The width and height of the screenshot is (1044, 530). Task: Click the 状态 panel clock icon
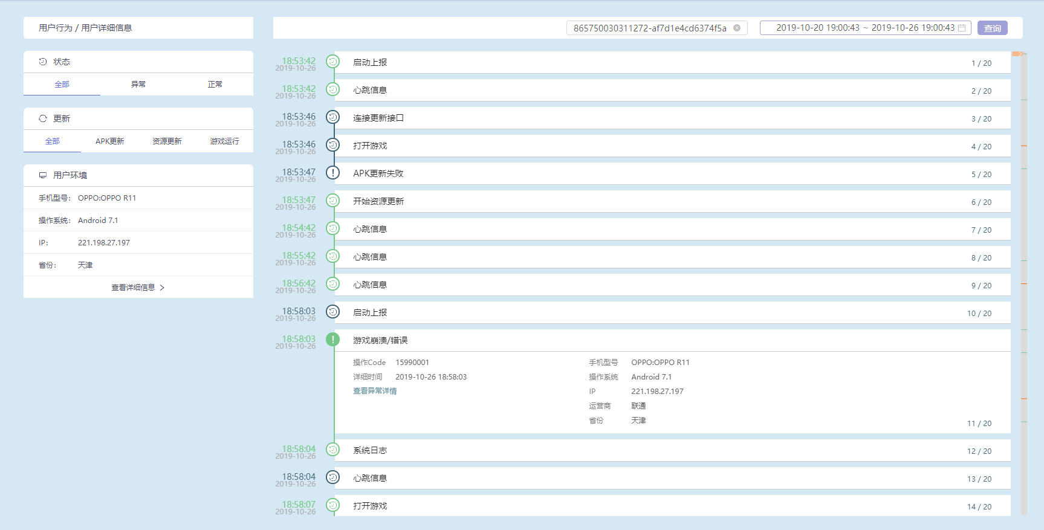click(43, 62)
